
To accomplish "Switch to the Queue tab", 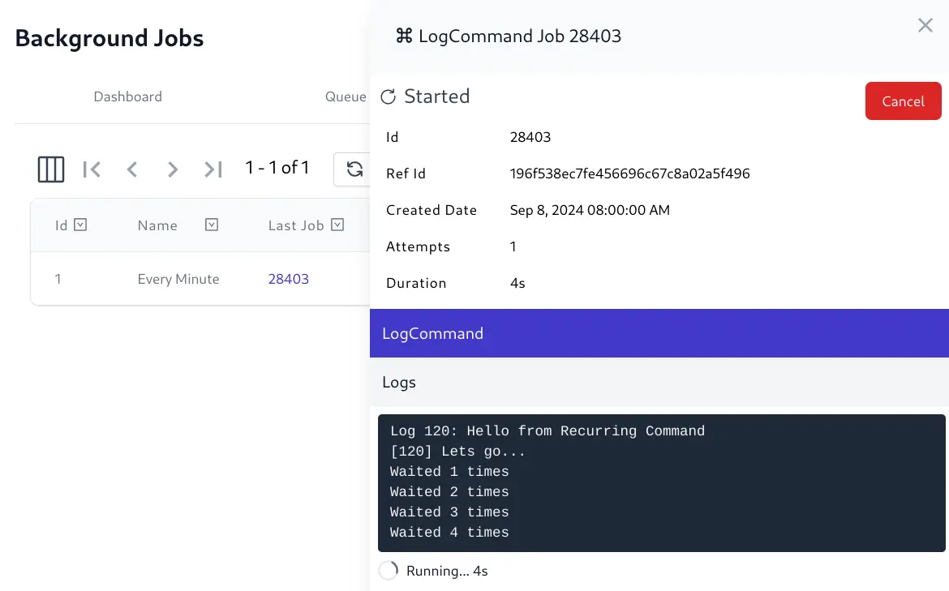I will pos(346,96).
